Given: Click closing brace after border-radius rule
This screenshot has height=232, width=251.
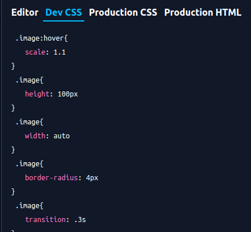Looking at the screenshot, I should (x=13, y=192).
